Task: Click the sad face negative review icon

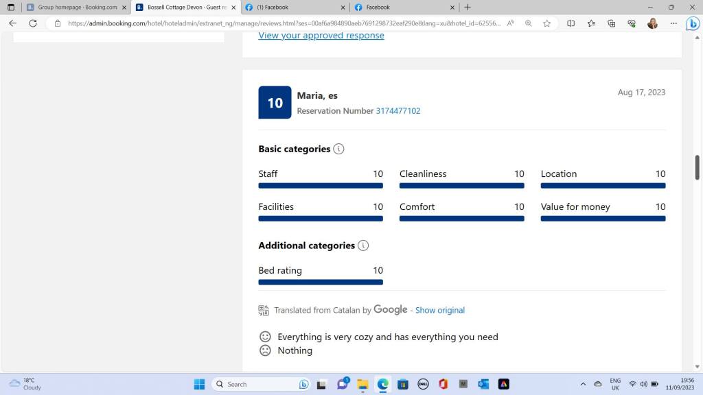Action: [265, 350]
